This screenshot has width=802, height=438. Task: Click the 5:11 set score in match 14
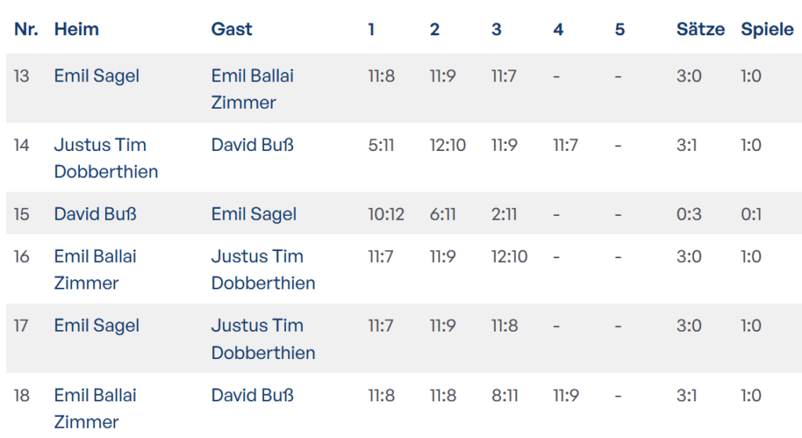381,145
